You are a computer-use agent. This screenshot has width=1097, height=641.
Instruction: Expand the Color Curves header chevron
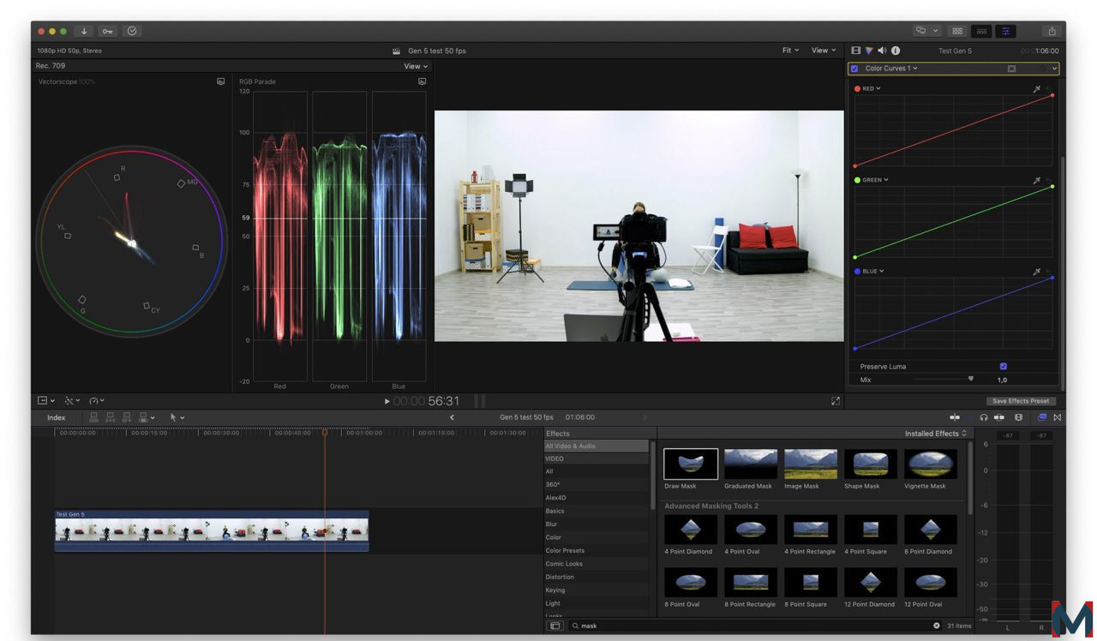click(1055, 69)
